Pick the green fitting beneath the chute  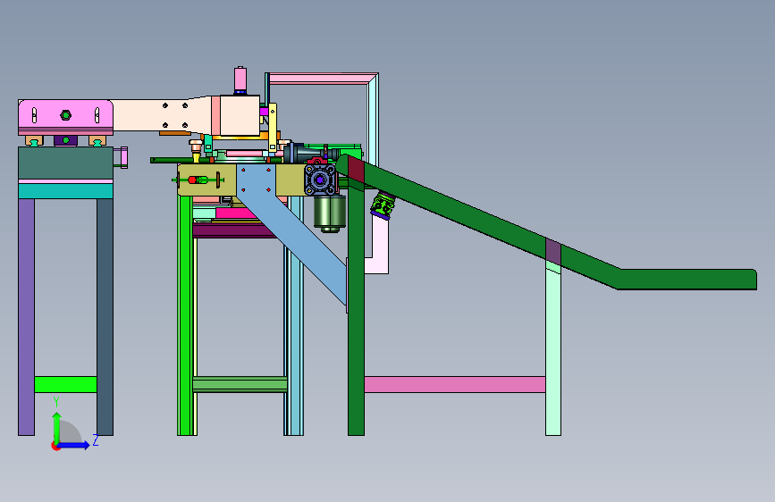[x=383, y=205]
